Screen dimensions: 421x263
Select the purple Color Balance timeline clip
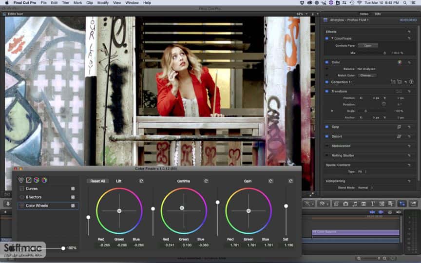pyautogui.click(x=356, y=232)
